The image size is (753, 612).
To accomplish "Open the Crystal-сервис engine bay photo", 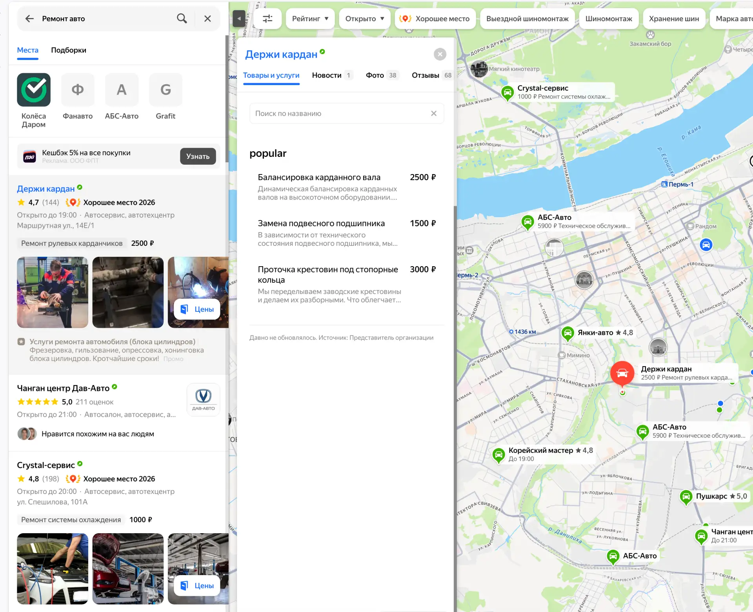I will click(x=53, y=569).
